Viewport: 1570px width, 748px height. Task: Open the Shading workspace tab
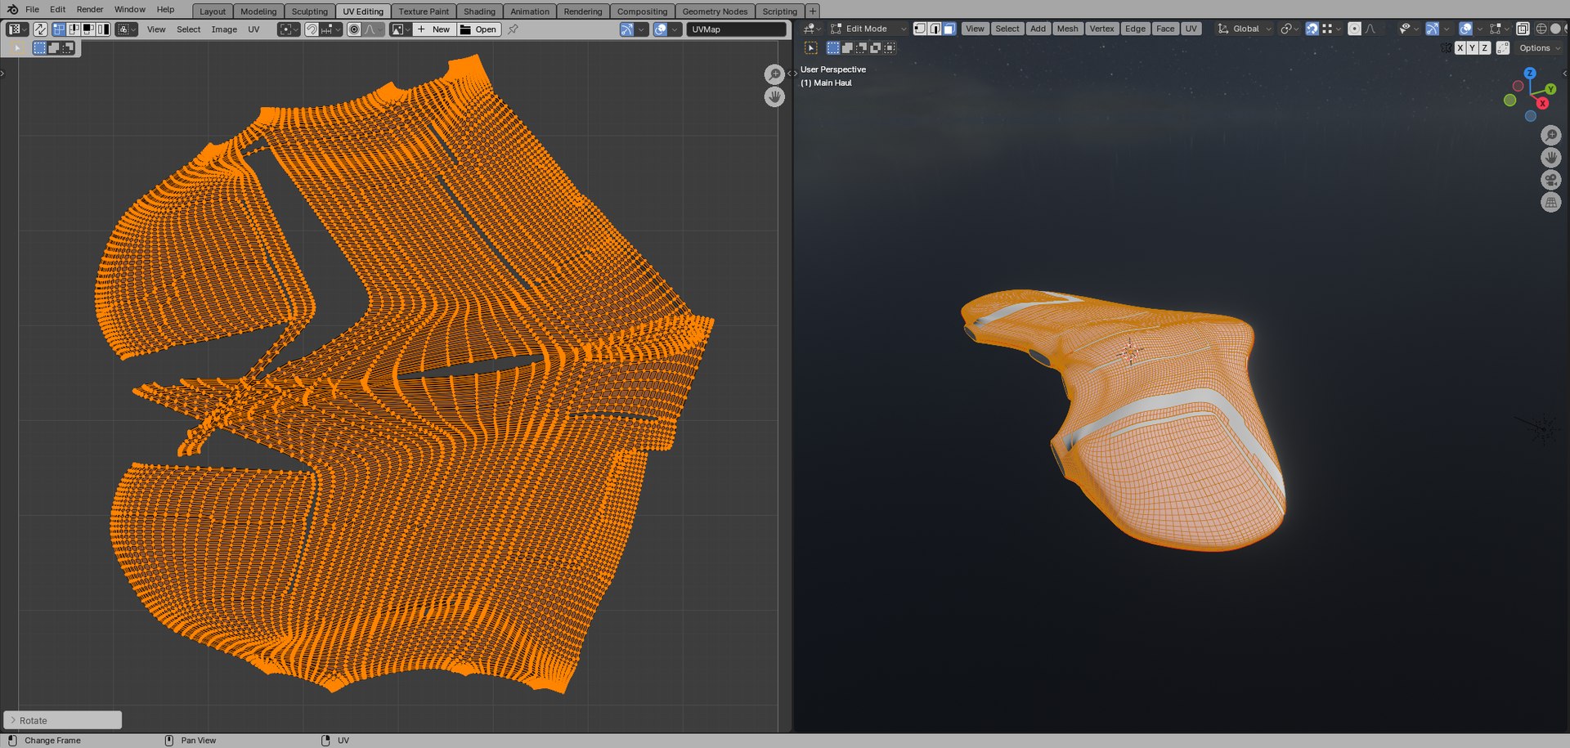click(479, 11)
